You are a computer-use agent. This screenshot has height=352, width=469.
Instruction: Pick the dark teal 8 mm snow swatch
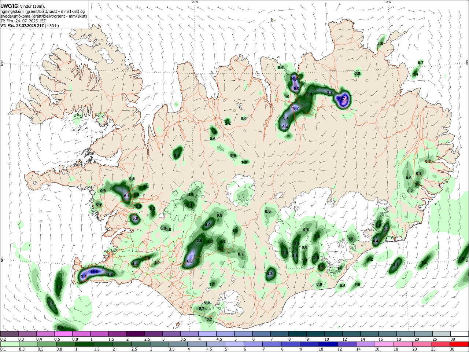click(297, 334)
